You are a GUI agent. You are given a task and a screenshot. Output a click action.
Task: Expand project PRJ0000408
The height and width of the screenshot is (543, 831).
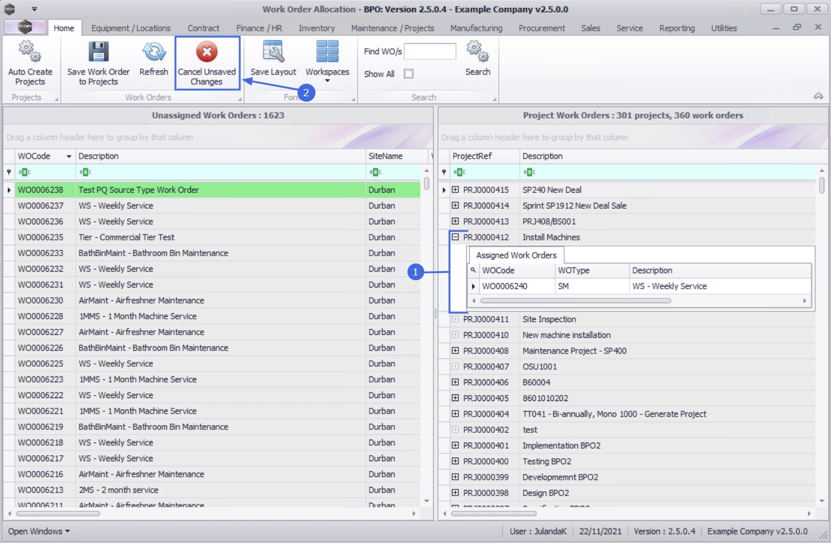455,351
